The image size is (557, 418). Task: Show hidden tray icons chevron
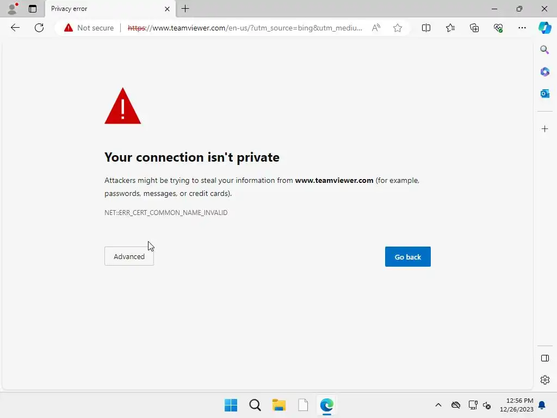click(438, 405)
